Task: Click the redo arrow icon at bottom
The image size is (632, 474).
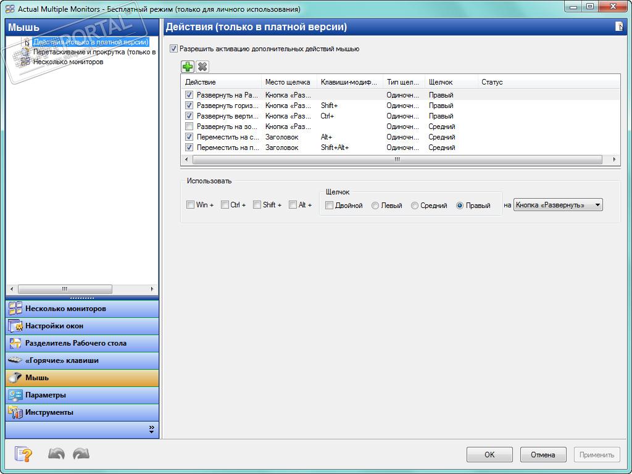Action: click(x=81, y=454)
